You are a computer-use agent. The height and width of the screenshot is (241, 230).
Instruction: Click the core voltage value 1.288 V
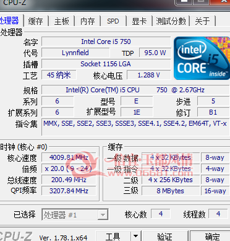coord(149,75)
